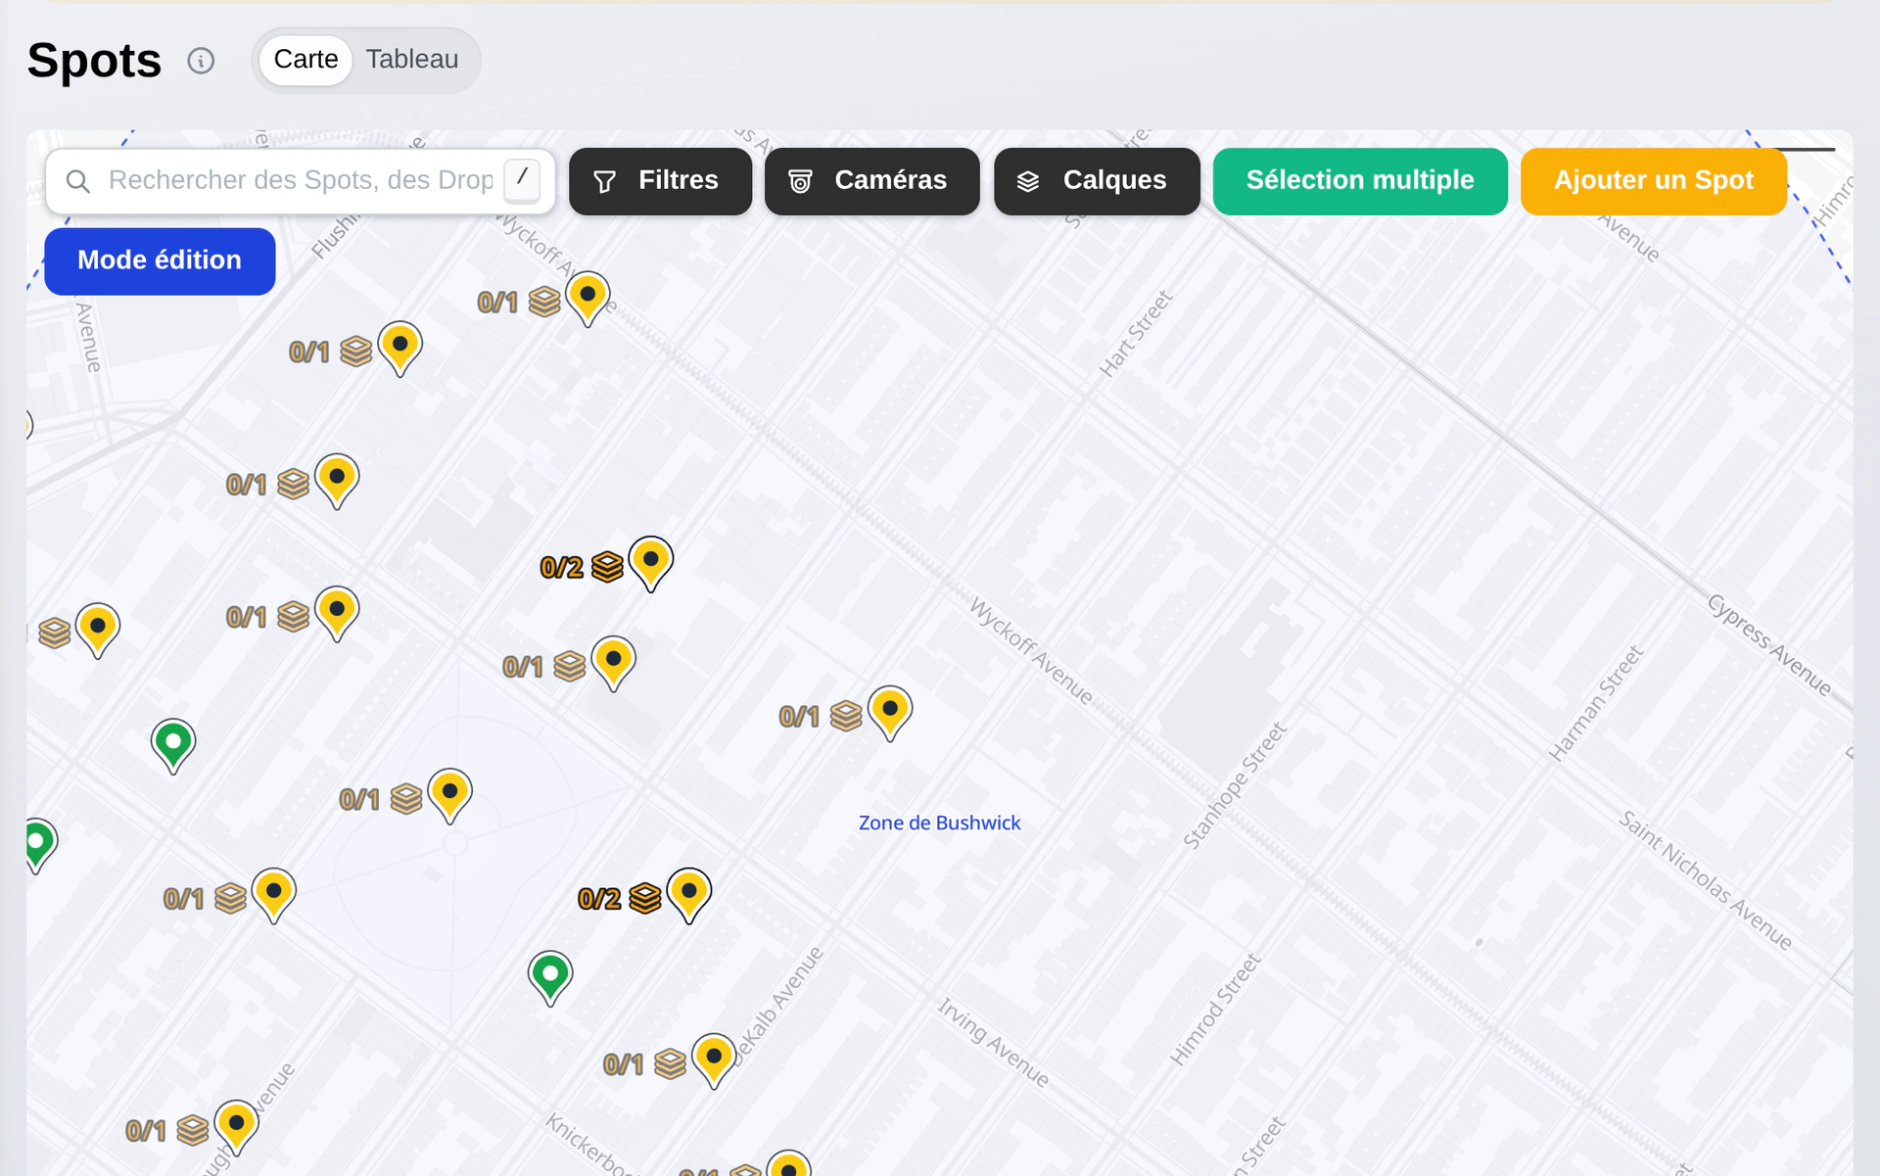This screenshot has width=1880, height=1176.
Task: Click the Cypress Avenue street label
Action: (1768, 644)
